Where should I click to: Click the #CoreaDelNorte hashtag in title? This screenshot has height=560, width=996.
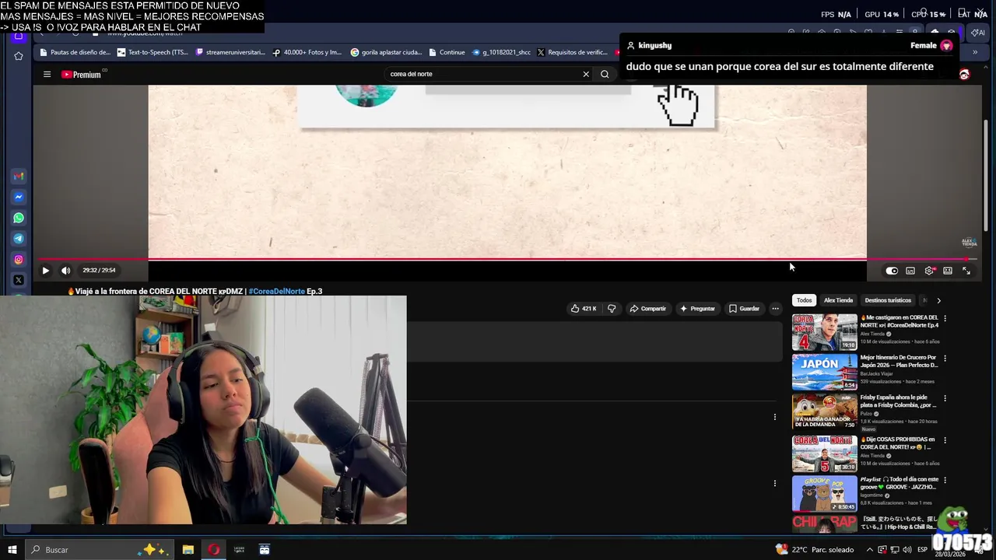pos(276,292)
